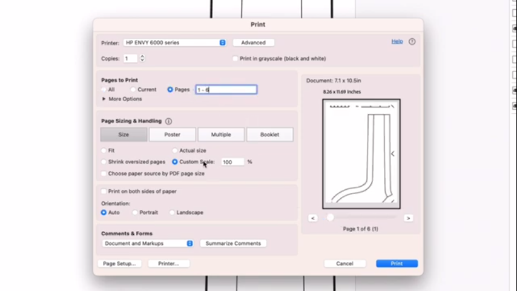Select Landscape orientation
517x291 pixels.
172,212
